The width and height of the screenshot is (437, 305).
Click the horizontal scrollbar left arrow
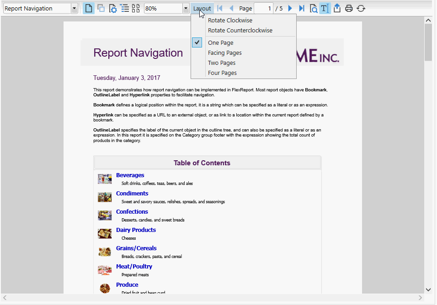click(5, 298)
